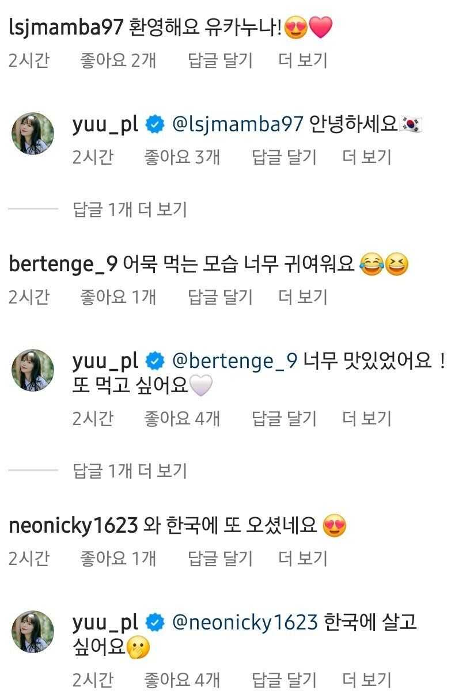Screen dimensions: 451x698
Task: Open yuu_pl avatar on the 한국에 살고 싶어요 reply
Action: click(33, 632)
